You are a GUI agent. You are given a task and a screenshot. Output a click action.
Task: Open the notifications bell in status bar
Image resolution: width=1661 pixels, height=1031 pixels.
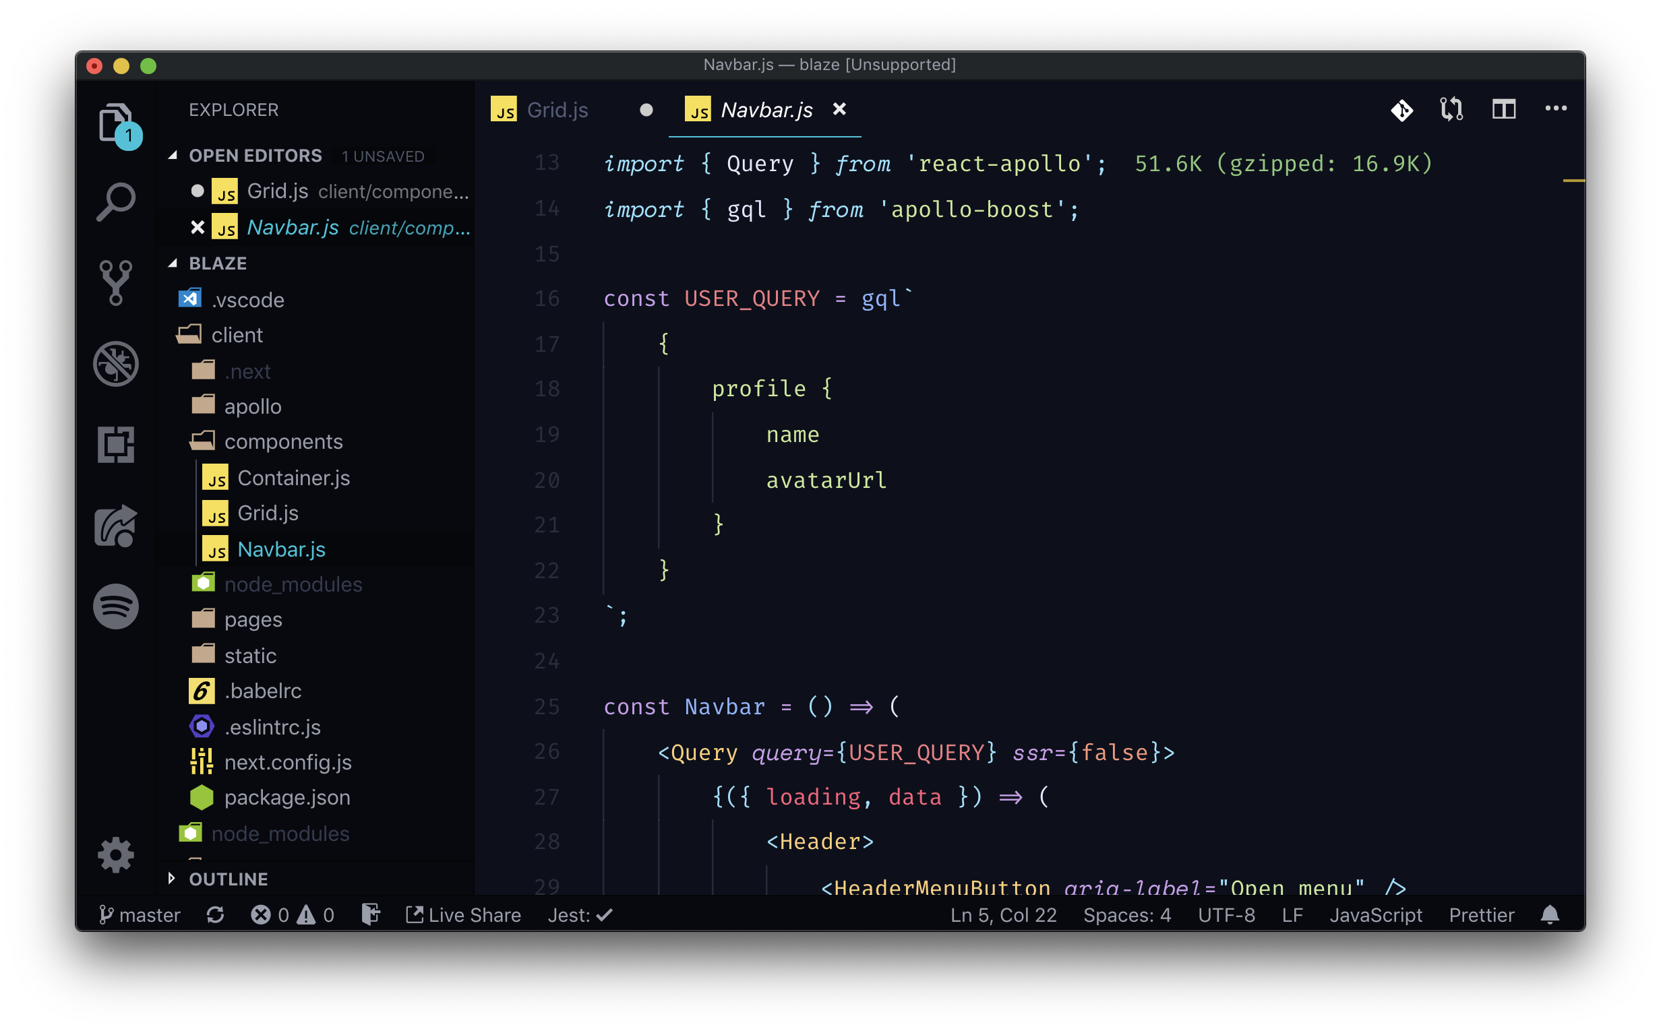tap(1550, 914)
